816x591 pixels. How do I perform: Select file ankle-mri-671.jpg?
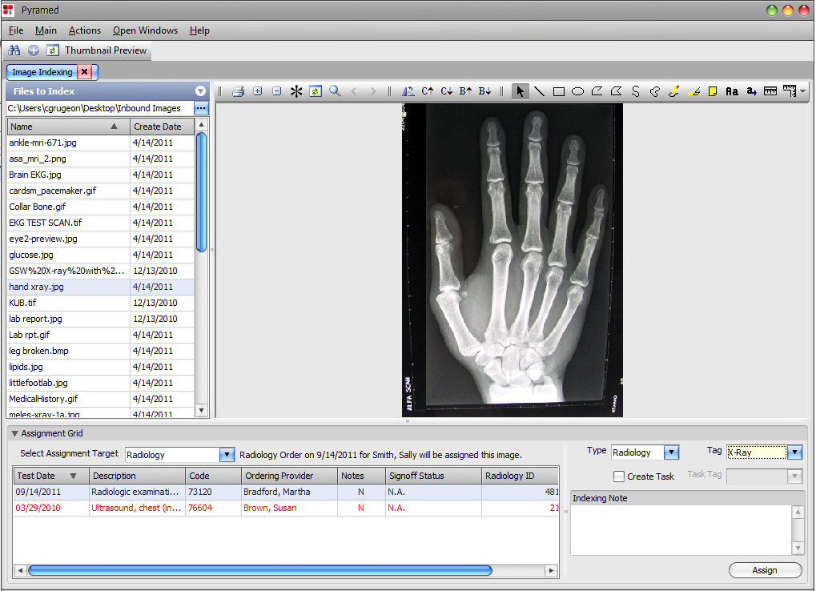click(x=100, y=143)
